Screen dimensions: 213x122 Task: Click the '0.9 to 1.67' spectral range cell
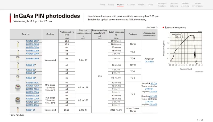coord(83,88)
